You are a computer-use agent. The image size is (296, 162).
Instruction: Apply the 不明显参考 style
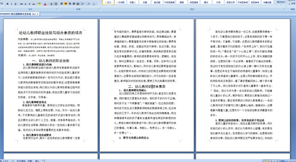pyautogui.click(x=243, y=2)
